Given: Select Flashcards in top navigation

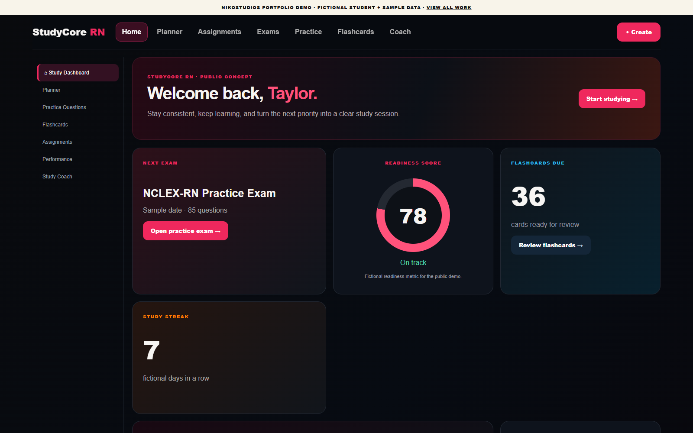Looking at the screenshot, I should coord(356,32).
